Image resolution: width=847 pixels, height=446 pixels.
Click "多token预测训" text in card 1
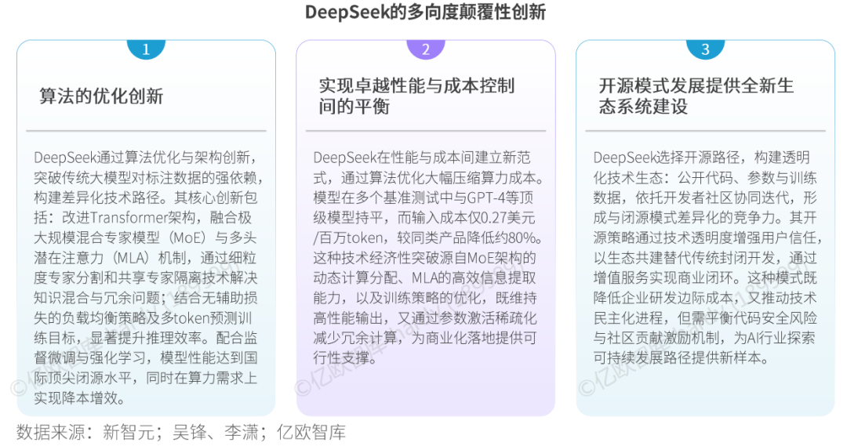coord(206,318)
